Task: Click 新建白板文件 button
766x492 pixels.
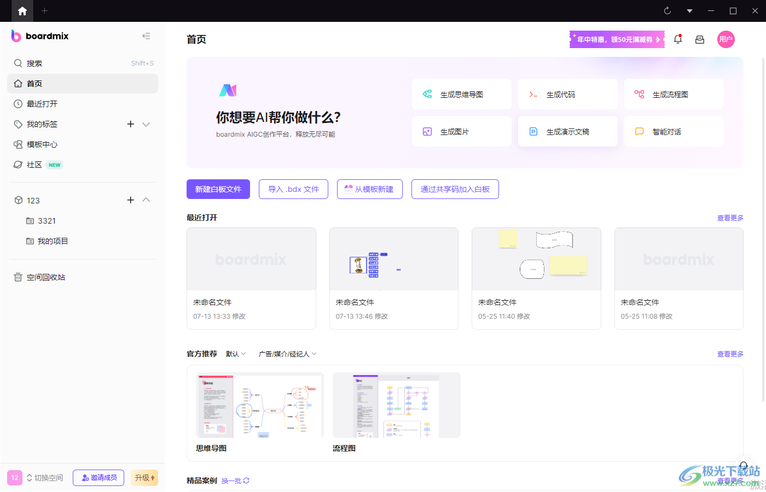Action: [x=218, y=189]
